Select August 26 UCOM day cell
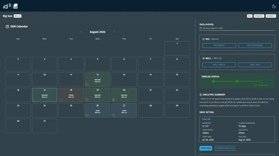The height and width of the screenshot is (156, 279). [98, 111]
